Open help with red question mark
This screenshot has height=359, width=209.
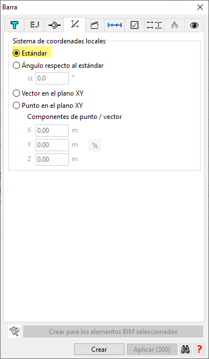tap(200, 350)
